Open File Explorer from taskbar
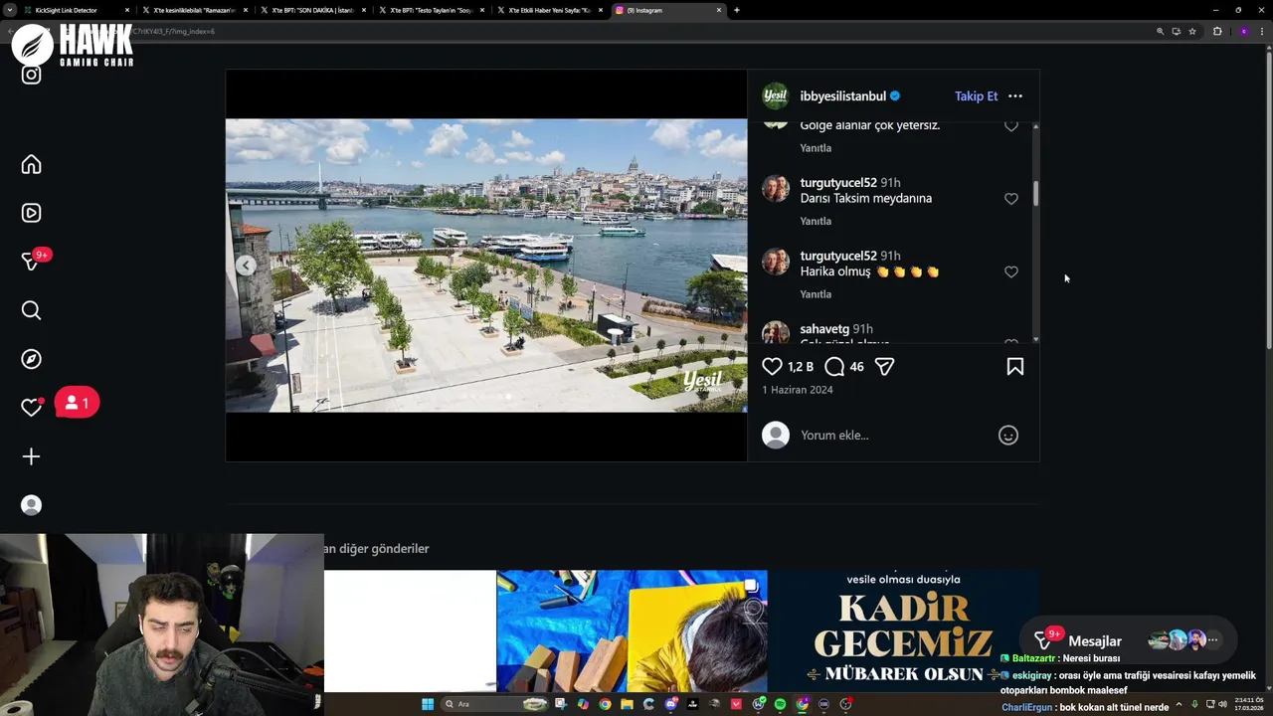The image size is (1273, 716). point(627,704)
